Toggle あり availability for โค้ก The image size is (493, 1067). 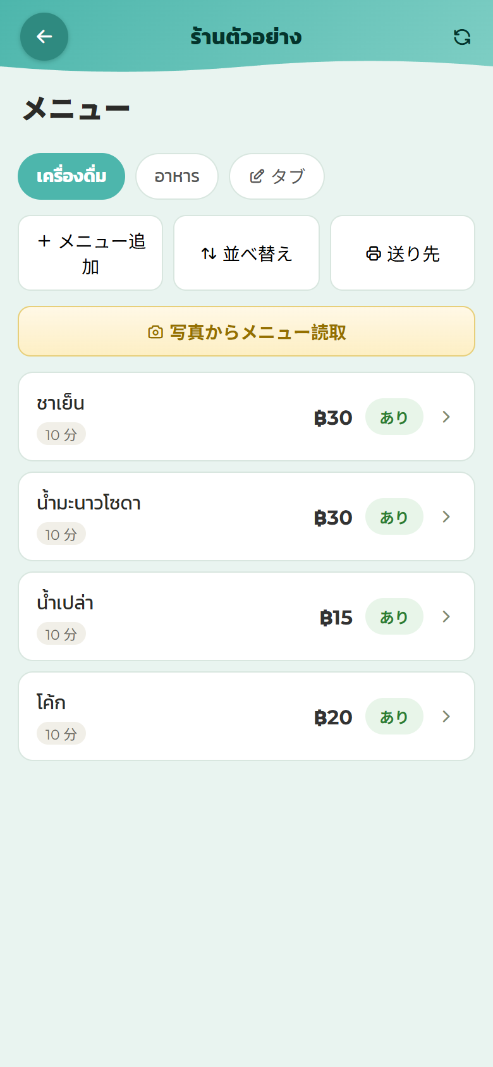(x=394, y=716)
